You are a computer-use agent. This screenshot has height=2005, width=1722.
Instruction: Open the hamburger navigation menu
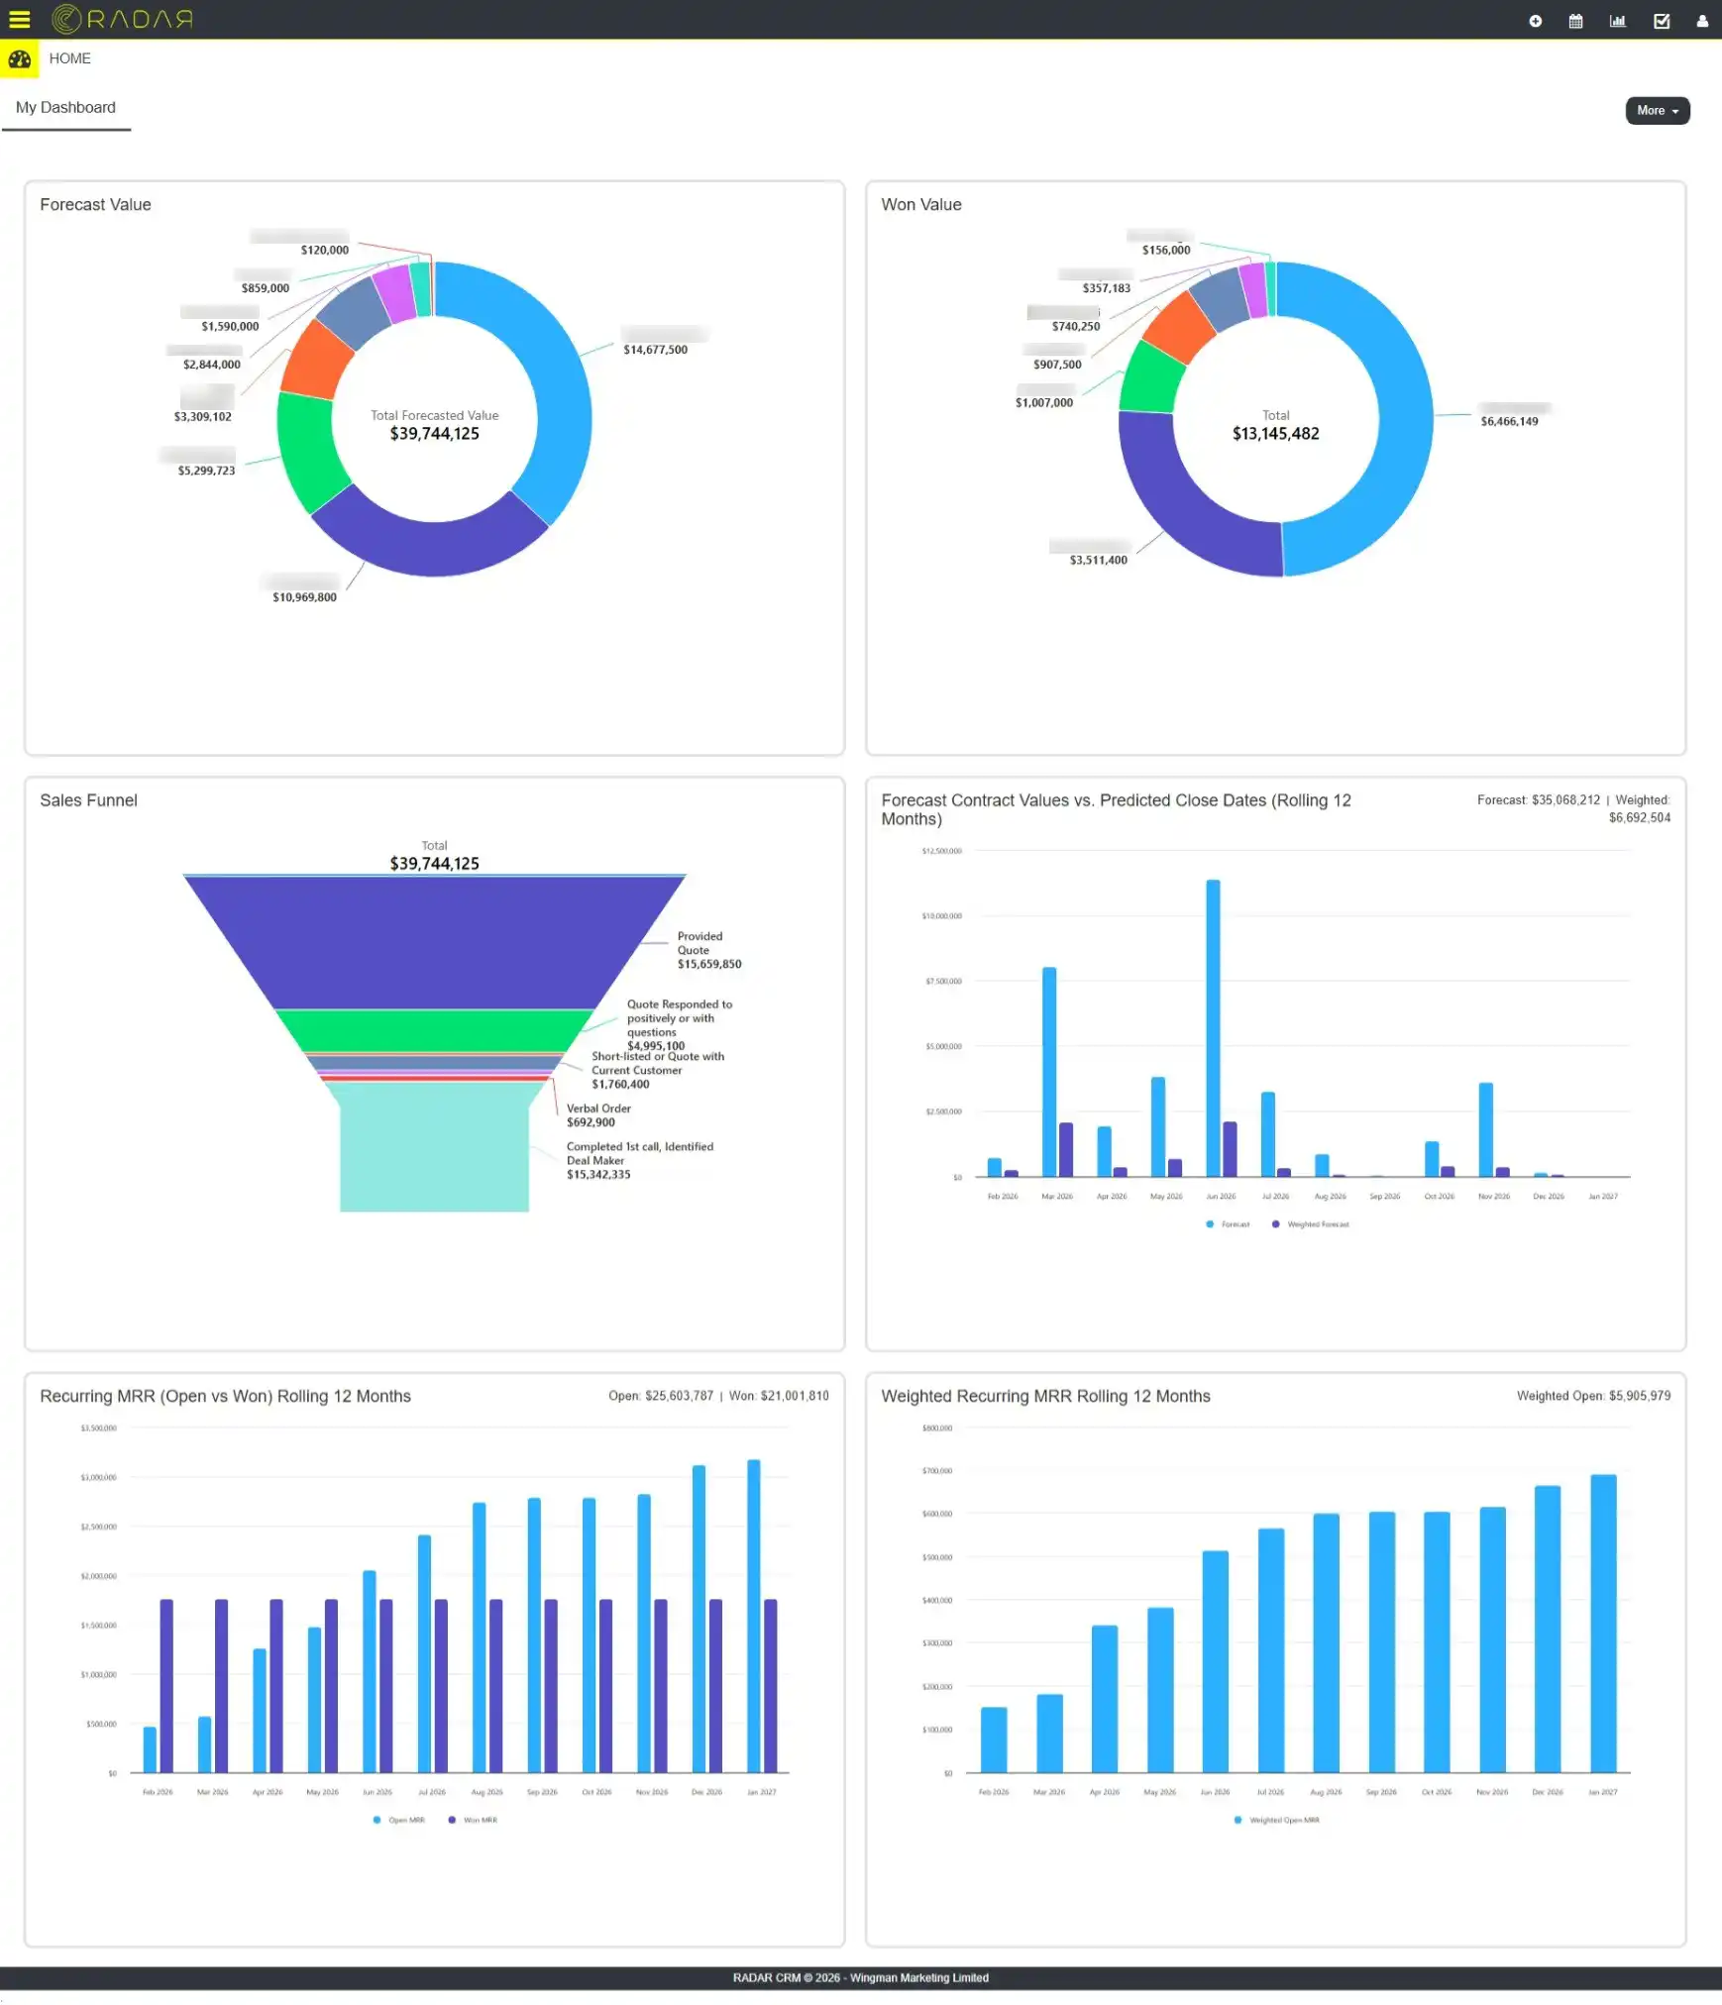coord(20,20)
